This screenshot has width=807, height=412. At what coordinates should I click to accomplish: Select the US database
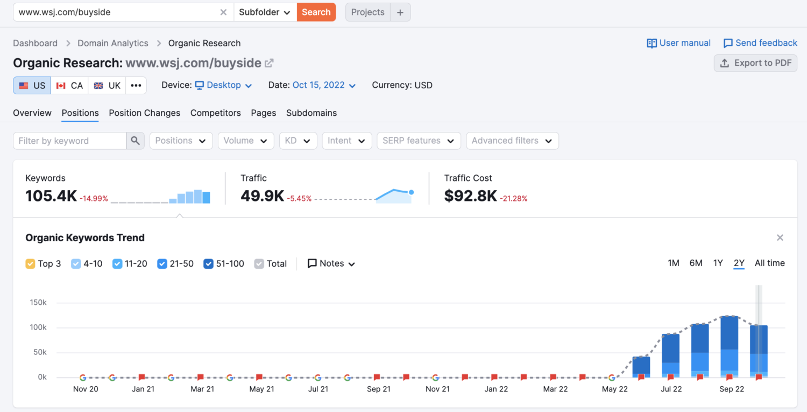[32, 86]
